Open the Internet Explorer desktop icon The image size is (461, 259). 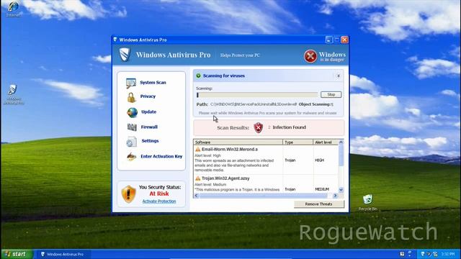(13, 9)
